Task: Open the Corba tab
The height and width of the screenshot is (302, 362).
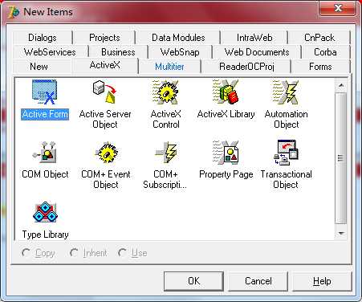Action: (x=325, y=52)
